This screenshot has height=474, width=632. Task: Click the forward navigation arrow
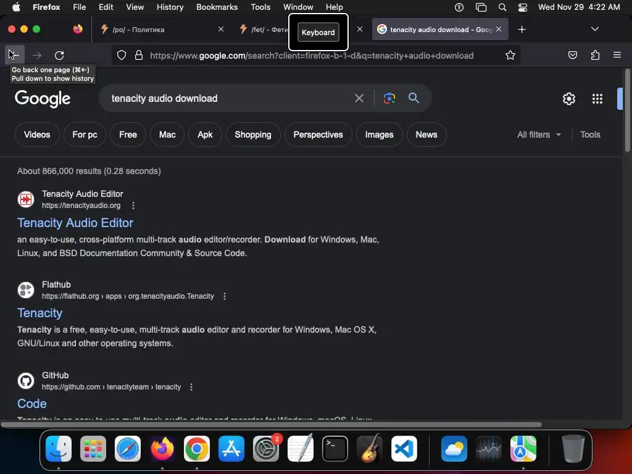(x=37, y=55)
